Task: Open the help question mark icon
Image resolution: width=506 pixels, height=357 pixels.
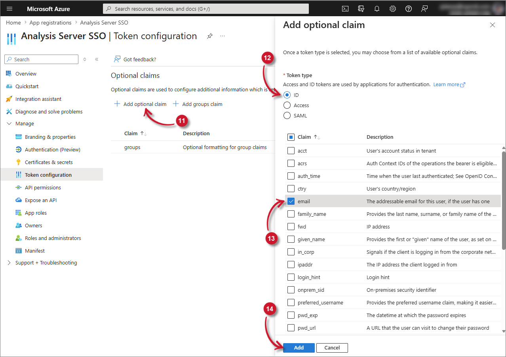Action: coord(409,9)
